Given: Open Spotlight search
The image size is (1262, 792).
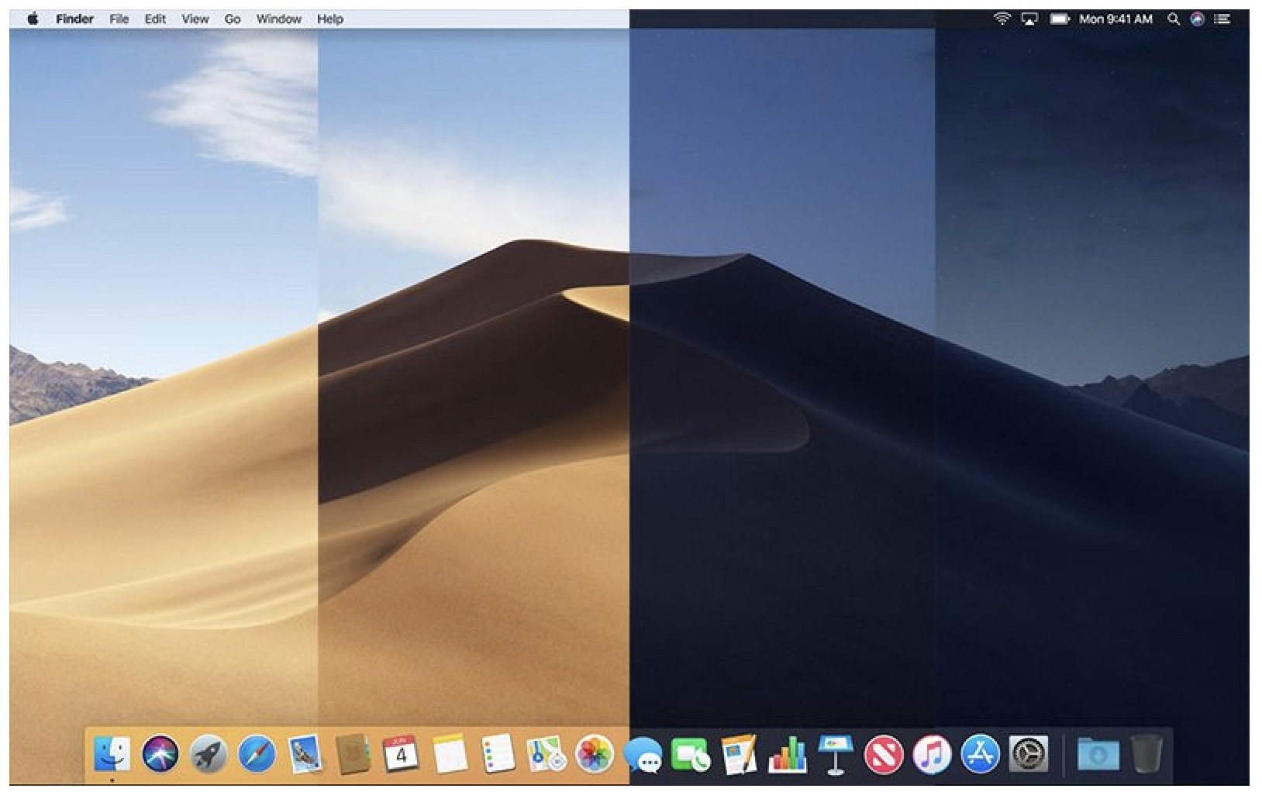Looking at the screenshot, I should 1173,18.
